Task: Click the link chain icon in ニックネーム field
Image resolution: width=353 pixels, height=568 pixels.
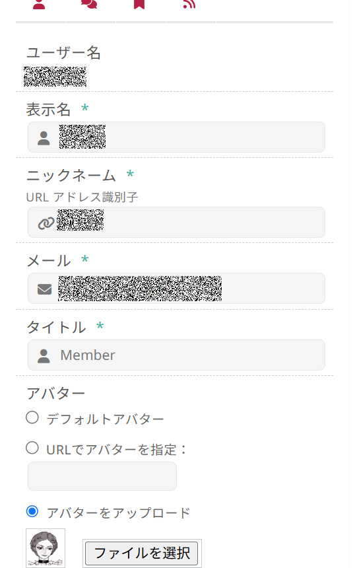Action: click(x=46, y=223)
